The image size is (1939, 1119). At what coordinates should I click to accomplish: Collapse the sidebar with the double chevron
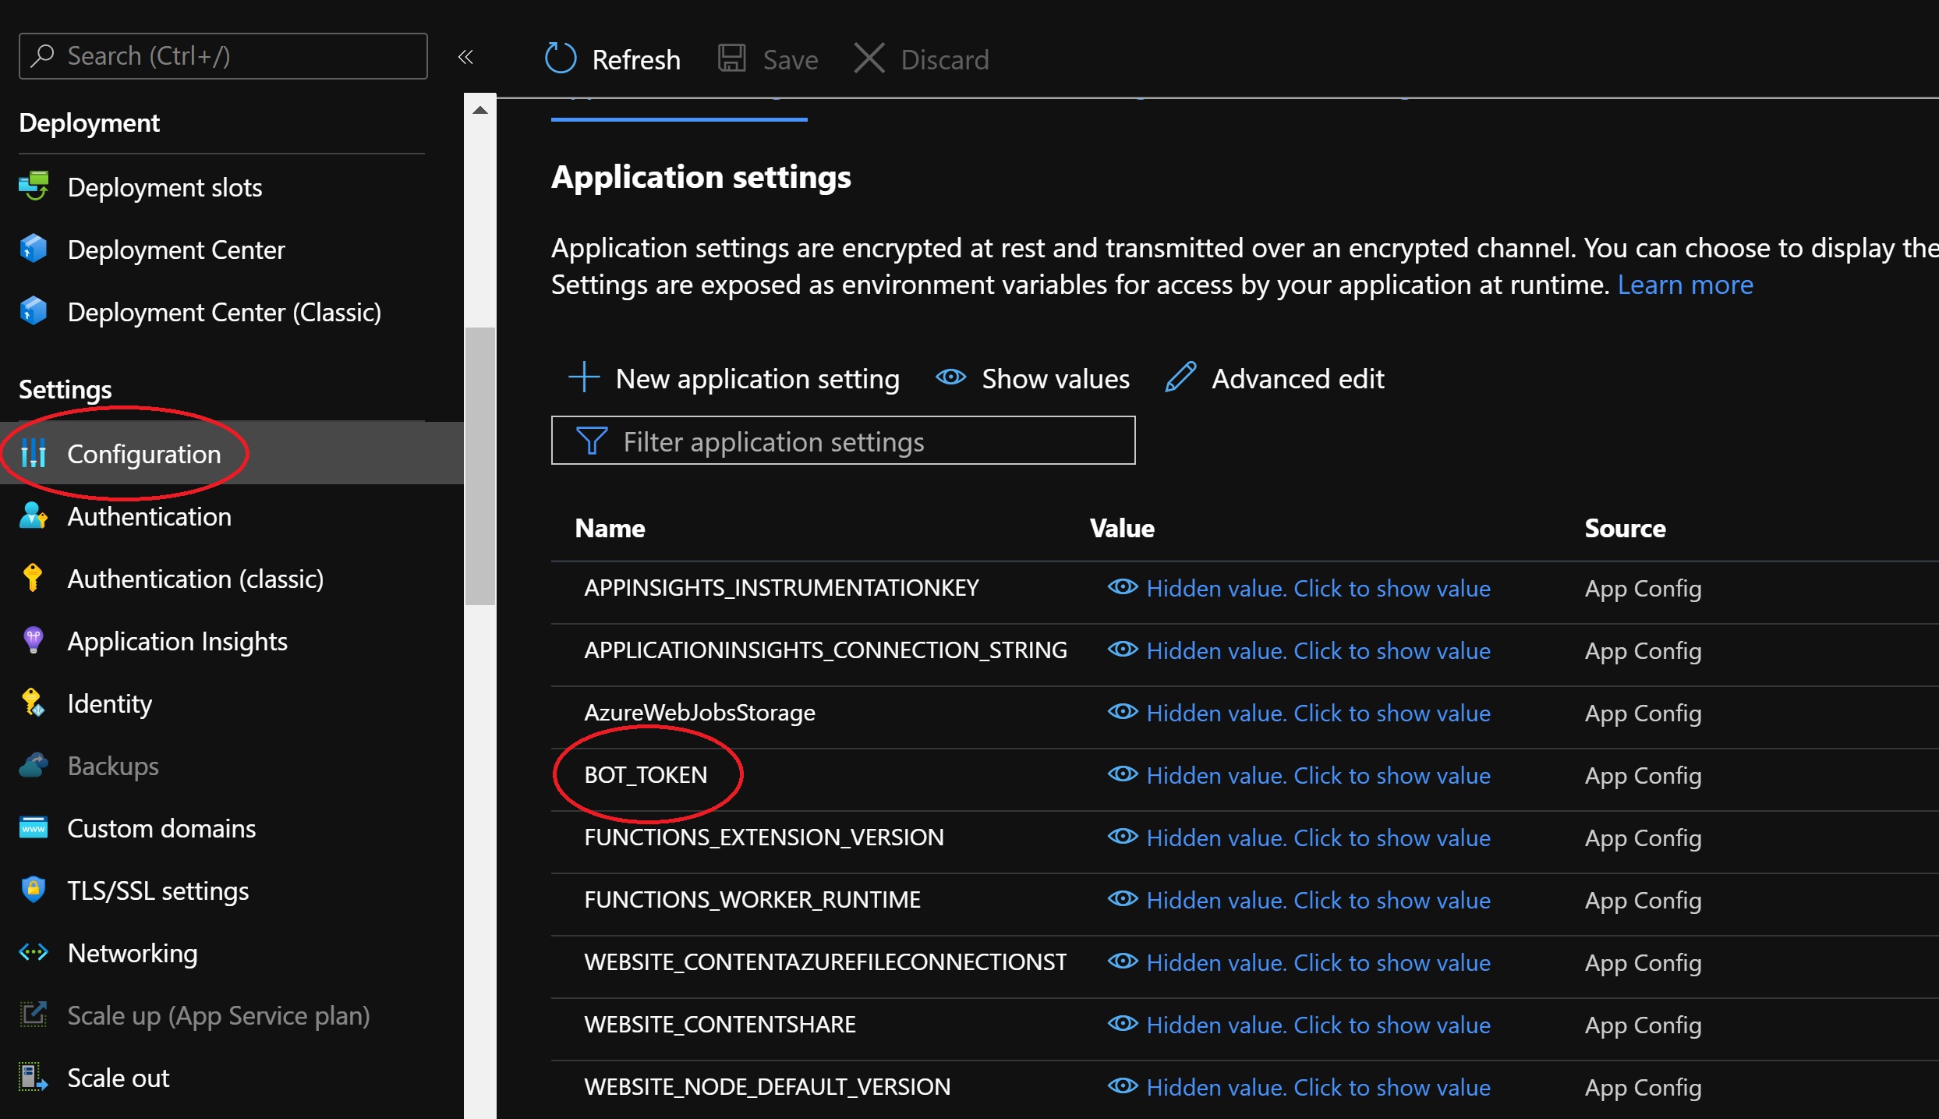[465, 57]
